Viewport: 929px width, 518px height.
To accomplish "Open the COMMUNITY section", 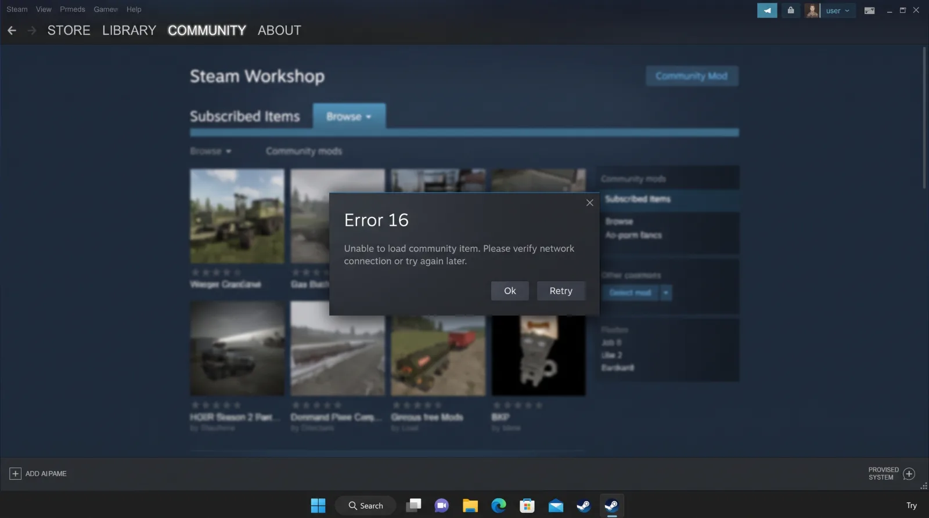I will point(207,30).
